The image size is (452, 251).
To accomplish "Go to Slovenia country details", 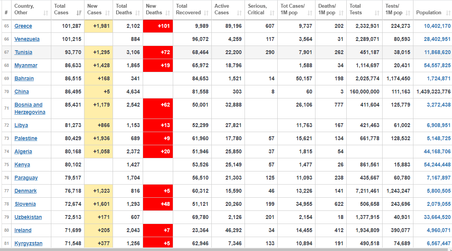I will [25, 204].
